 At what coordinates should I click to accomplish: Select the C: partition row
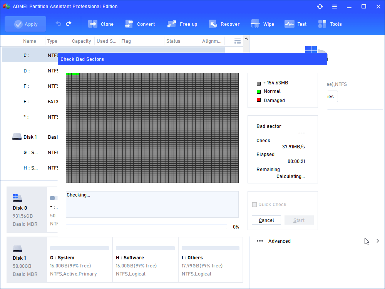30,55
